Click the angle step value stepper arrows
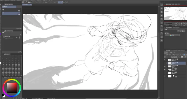This screenshot has width=187, height=99. 18,38
